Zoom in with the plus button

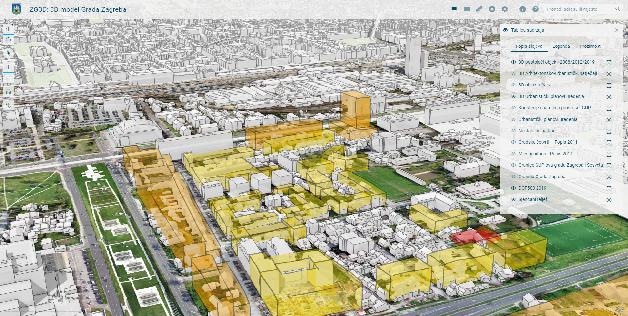[x=9, y=67]
